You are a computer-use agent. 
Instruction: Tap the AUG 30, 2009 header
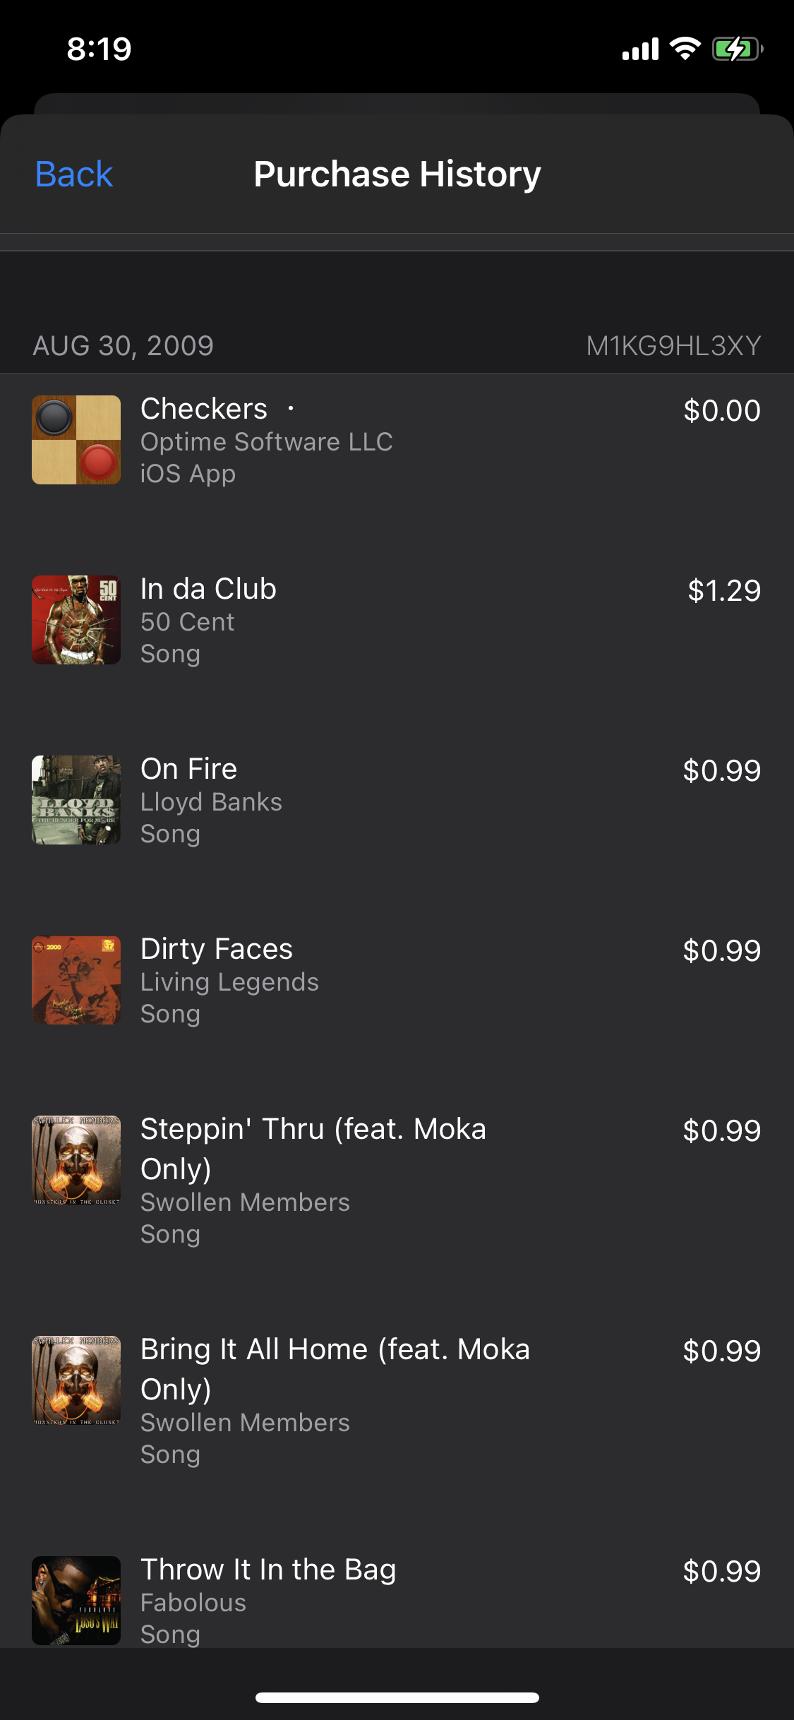[x=122, y=345]
